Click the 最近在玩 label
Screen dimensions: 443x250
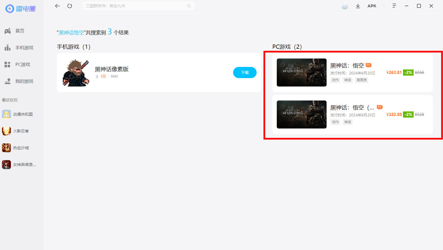pos(10,100)
